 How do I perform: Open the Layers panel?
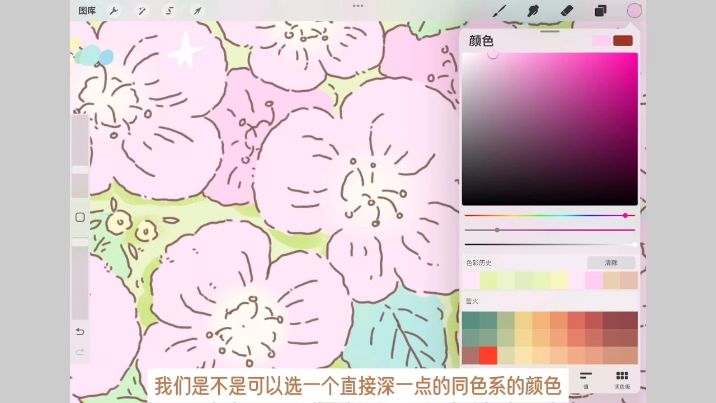coord(601,11)
